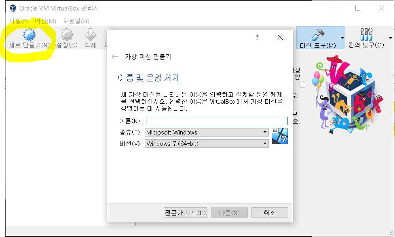The width and height of the screenshot is (395, 237).
Task: Click the 이름 및 운영 체제 heading
Action: [149, 78]
